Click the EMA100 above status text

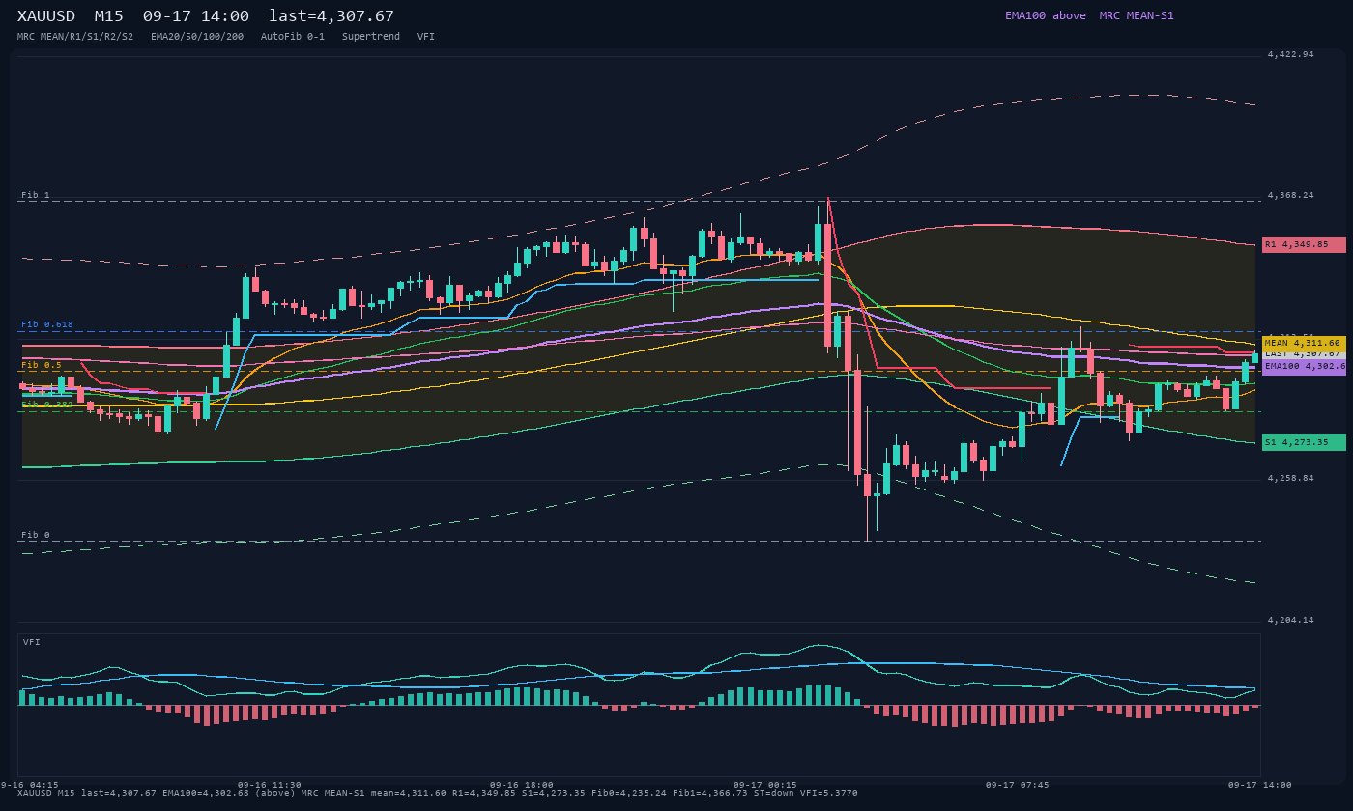click(x=1046, y=15)
